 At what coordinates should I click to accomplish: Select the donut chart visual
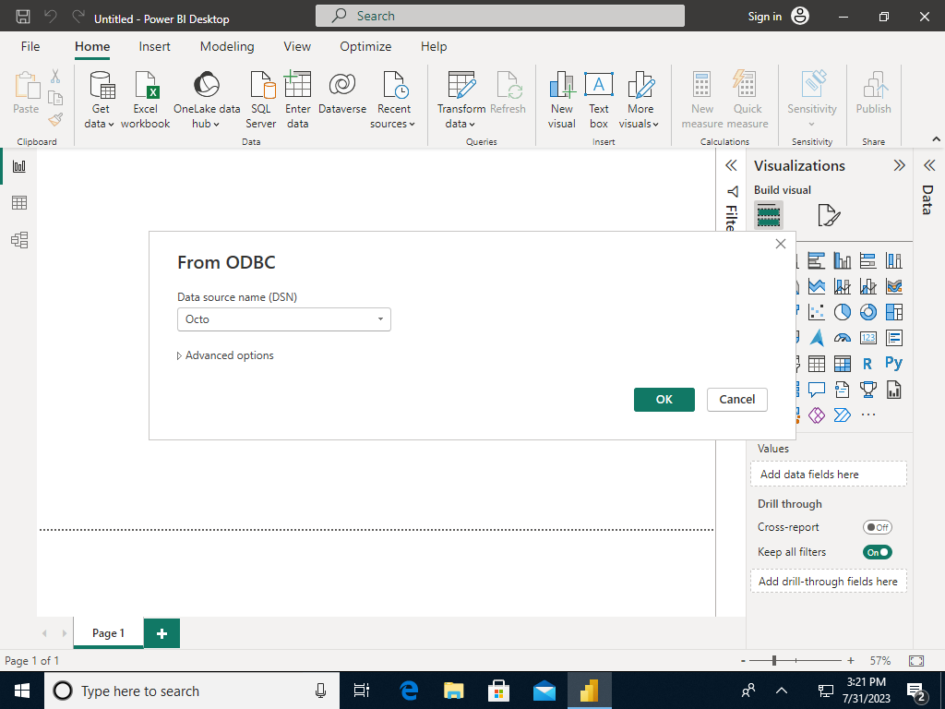867,312
